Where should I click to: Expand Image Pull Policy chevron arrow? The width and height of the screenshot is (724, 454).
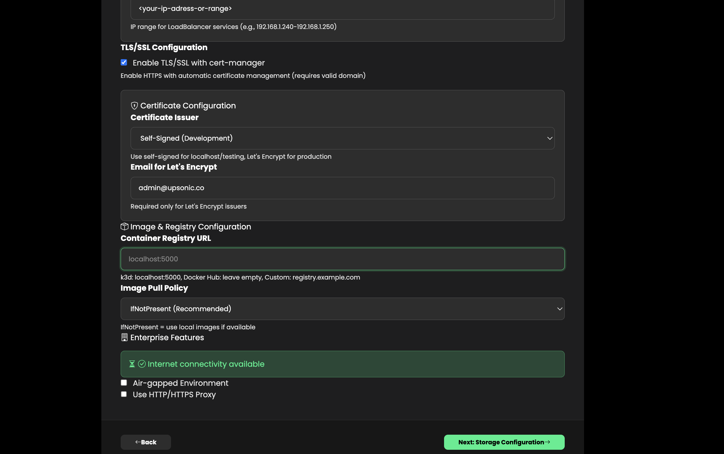coord(560,309)
